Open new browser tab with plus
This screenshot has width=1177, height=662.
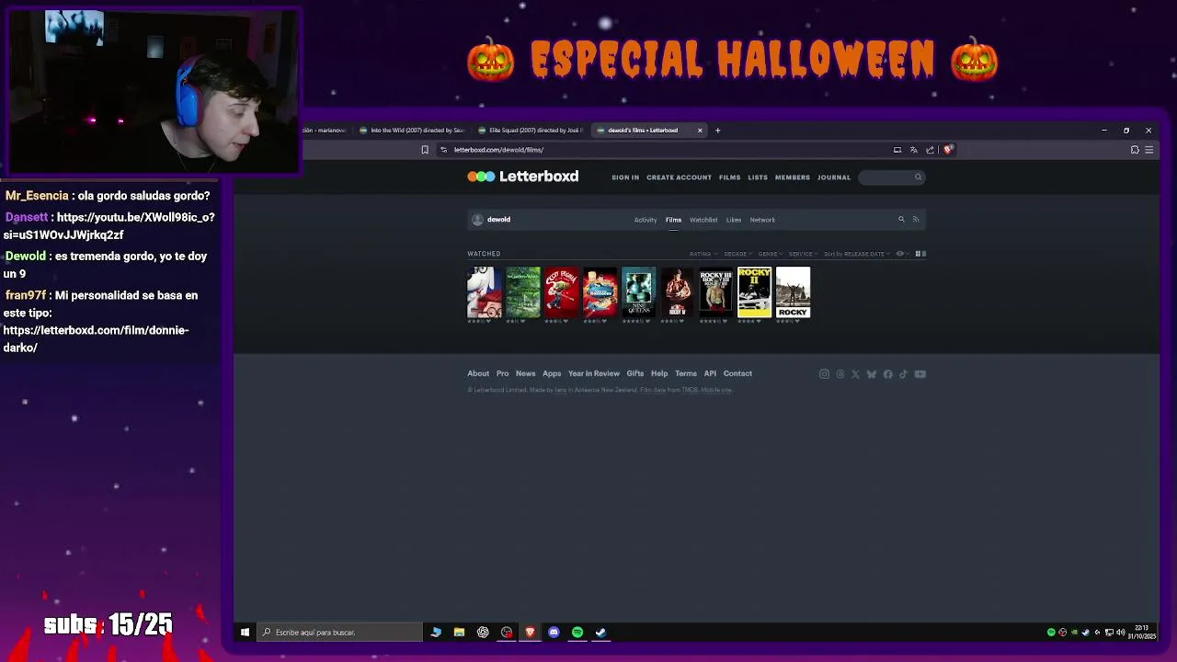717,131
